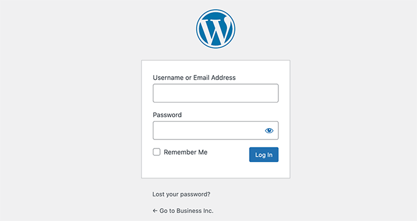
Task: Click the white W inside the logo
Action: [x=215, y=31]
